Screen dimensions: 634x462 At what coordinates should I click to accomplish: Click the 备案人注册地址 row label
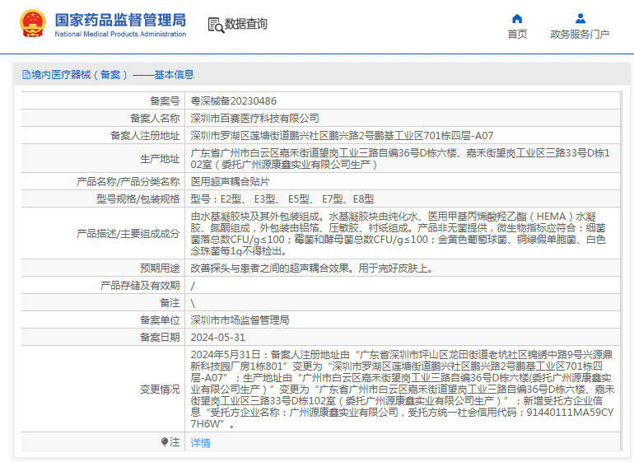coord(145,136)
